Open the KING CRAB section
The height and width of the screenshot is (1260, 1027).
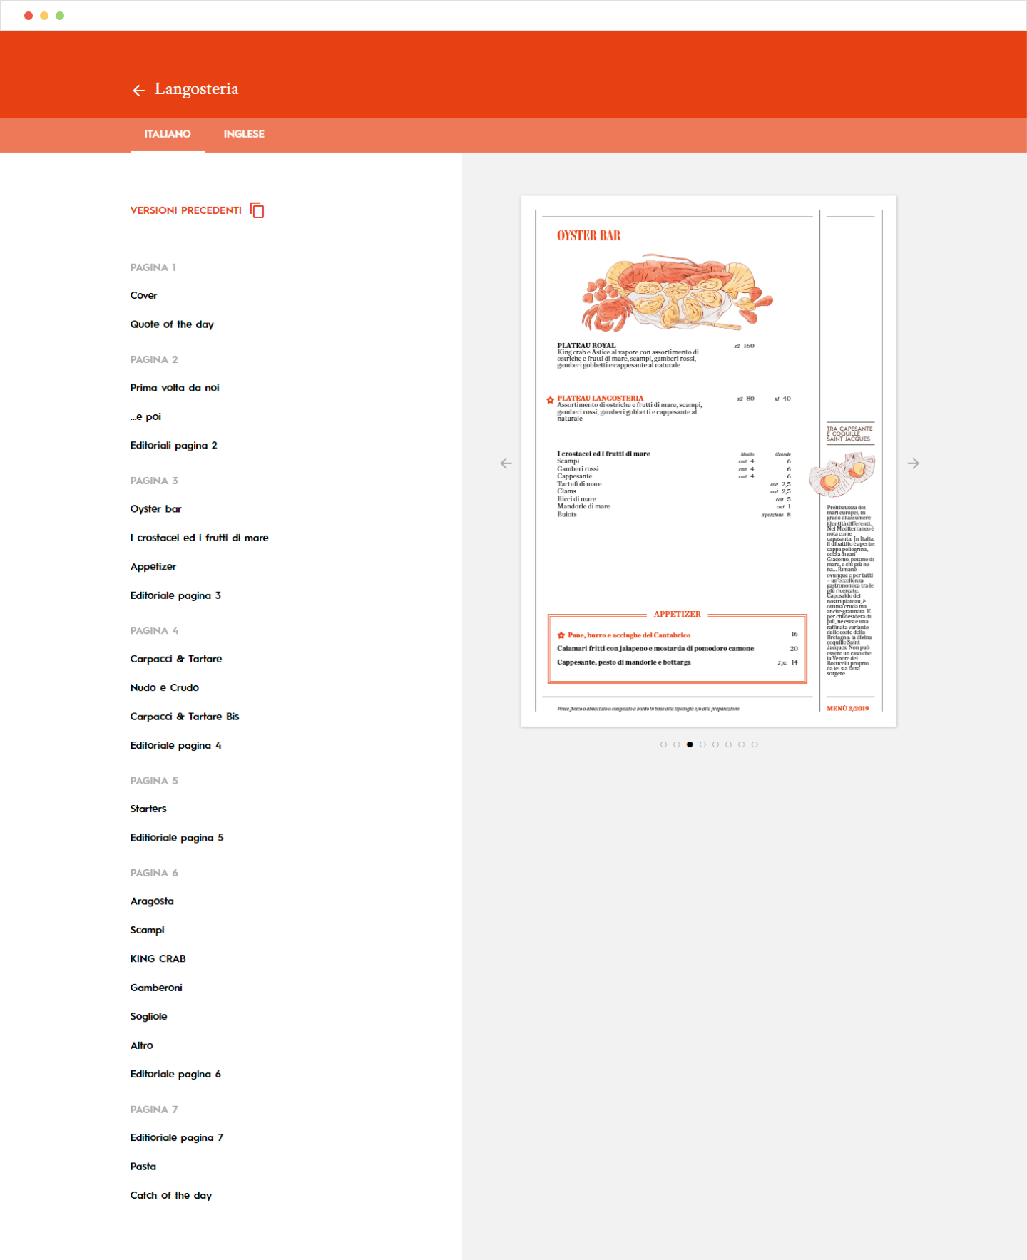[x=158, y=959]
